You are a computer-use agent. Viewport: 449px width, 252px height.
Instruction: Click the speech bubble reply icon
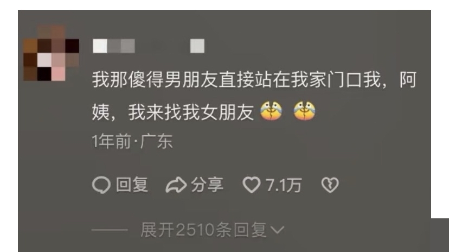click(101, 185)
